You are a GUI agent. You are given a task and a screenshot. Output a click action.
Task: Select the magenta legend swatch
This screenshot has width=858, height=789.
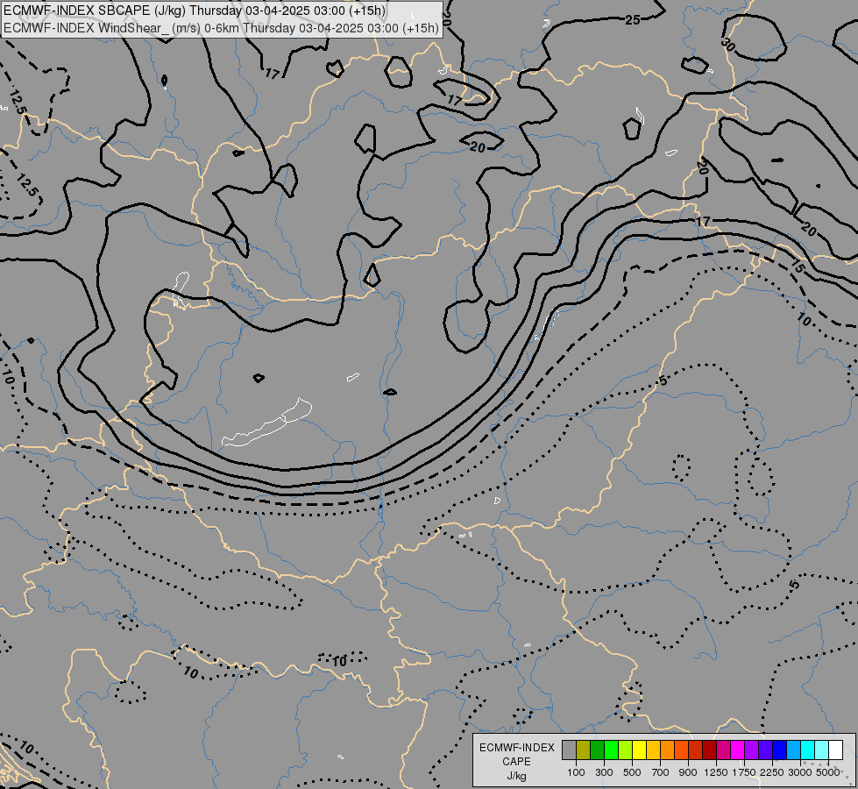(738, 750)
